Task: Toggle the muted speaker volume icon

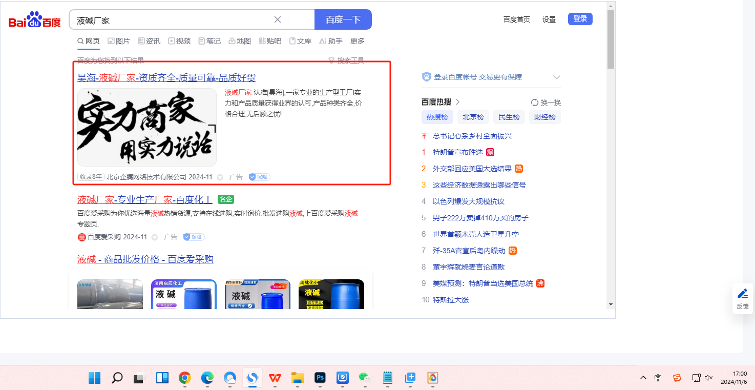Action: tap(709, 378)
